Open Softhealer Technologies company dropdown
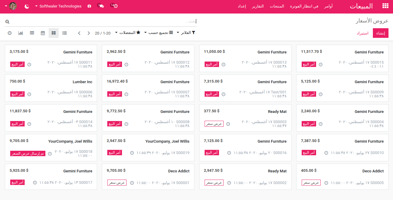 58,6
